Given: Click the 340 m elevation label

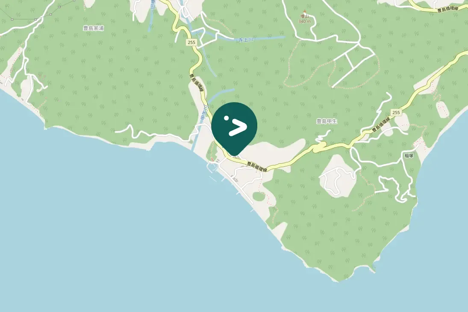Looking at the screenshot, I should point(304,21).
